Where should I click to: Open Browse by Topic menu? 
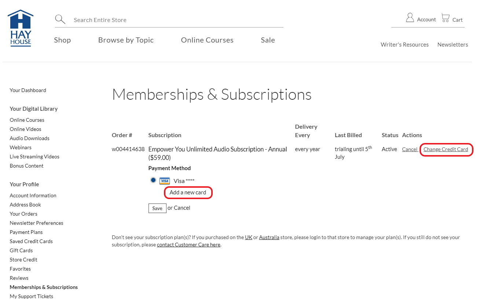tap(126, 40)
